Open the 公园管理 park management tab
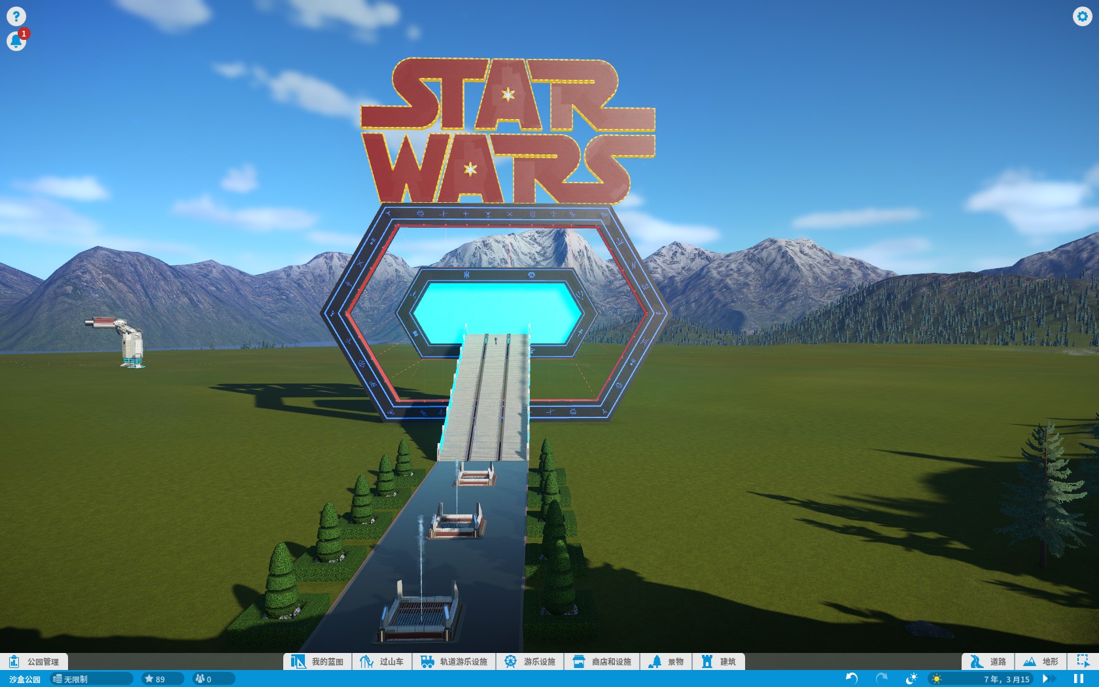 pyautogui.click(x=35, y=661)
